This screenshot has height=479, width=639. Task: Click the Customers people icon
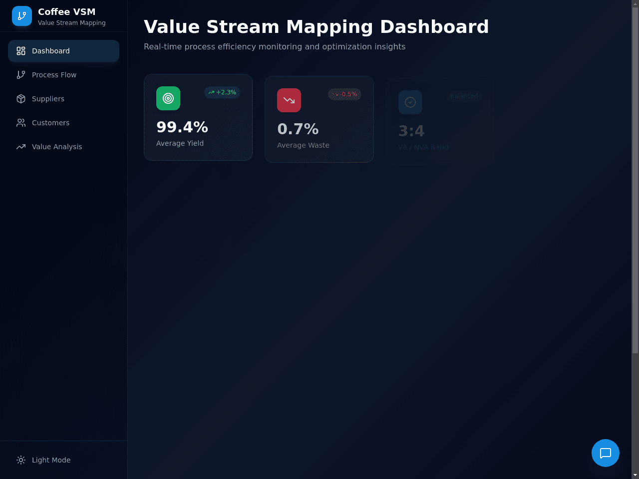click(x=21, y=123)
